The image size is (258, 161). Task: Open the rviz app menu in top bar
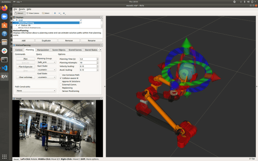(x=18, y=2)
